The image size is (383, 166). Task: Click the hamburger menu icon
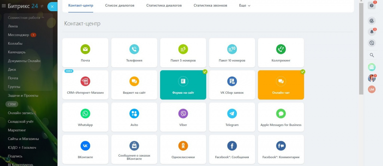tap(4, 6)
